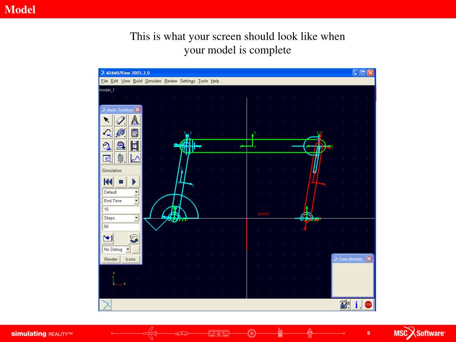Select the Motion driver tool
456x342 pixels.
[120, 146]
